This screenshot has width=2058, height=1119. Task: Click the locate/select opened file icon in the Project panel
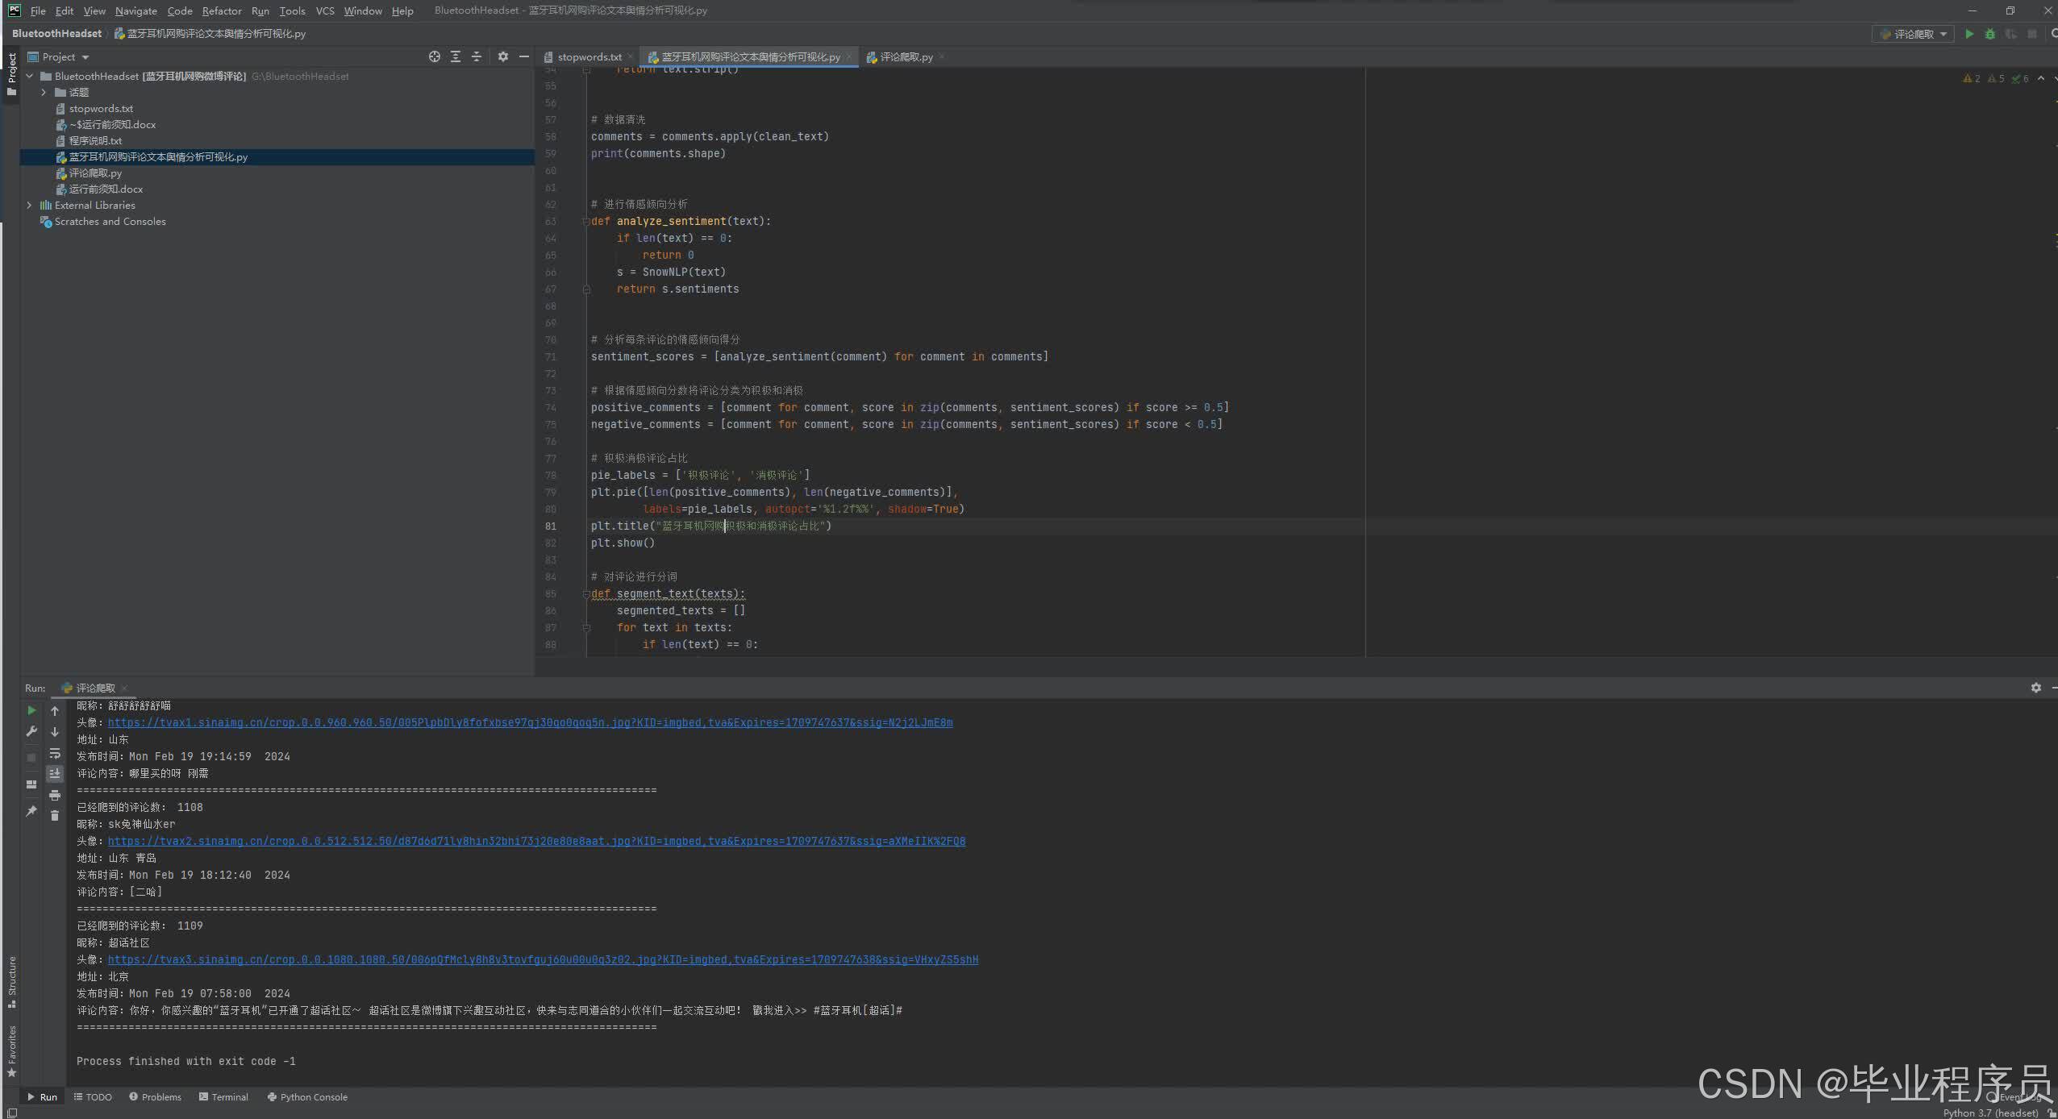pos(435,56)
